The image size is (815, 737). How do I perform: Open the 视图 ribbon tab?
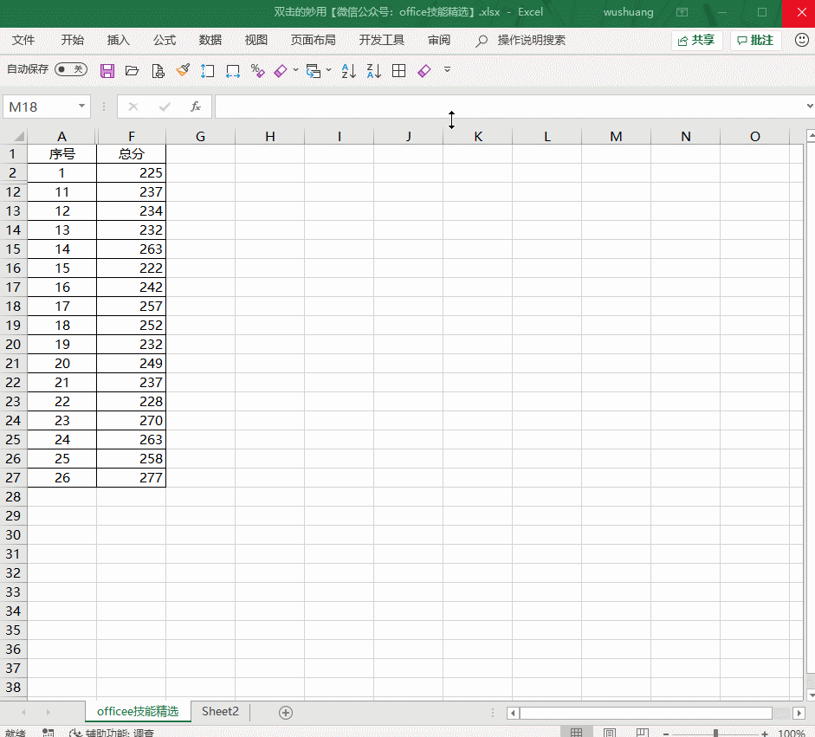tap(255, 40)
